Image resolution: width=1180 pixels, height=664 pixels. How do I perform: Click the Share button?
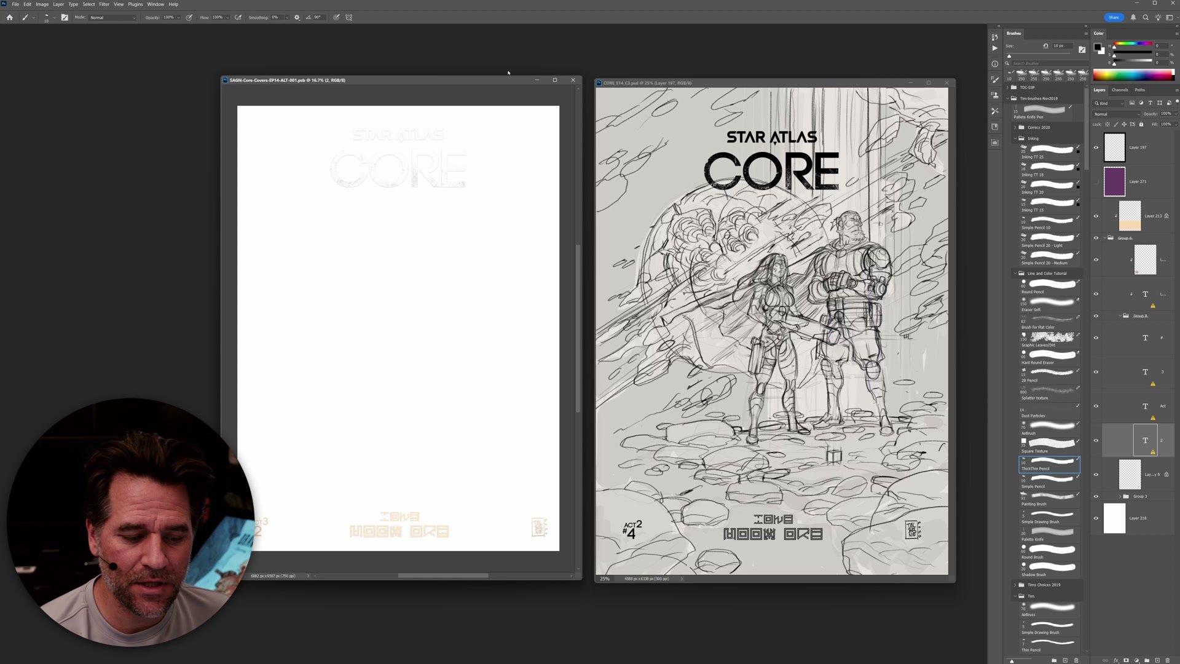1114,17
